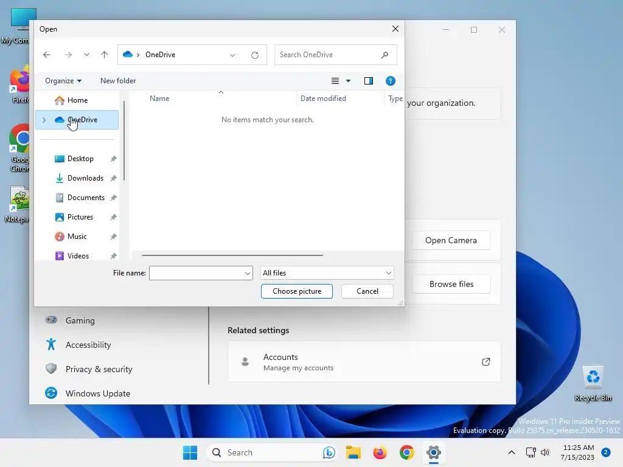Click the pin icon next to Desktop
Screen dimensions: 623x467
113,159
